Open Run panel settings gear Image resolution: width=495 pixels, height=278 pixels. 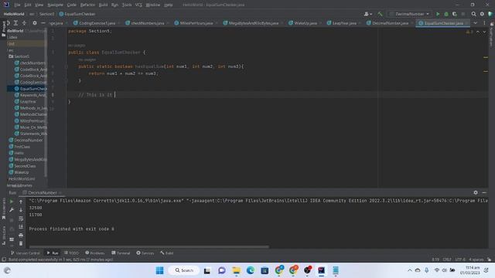[x=476, y=192]
